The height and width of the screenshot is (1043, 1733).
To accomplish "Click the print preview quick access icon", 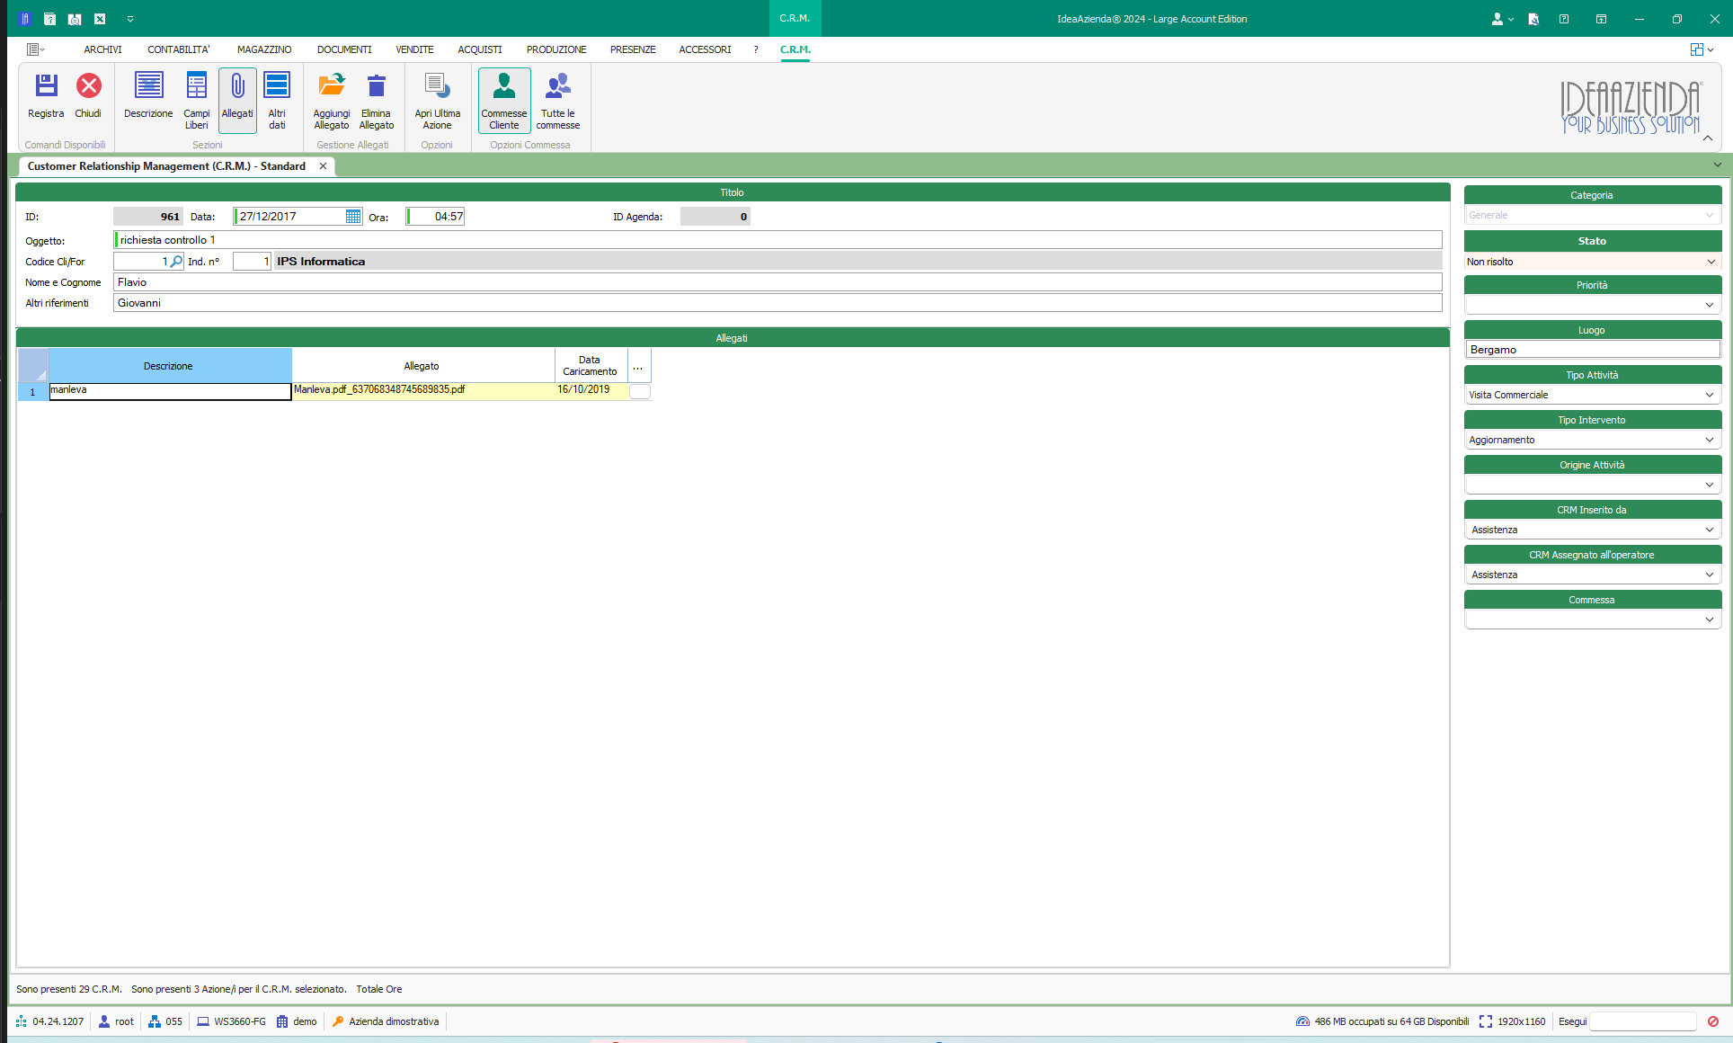I will (x=75, y=19).
